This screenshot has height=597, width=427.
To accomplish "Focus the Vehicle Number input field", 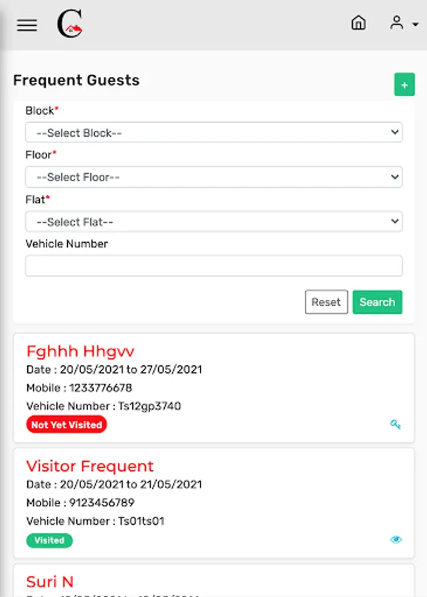I will tap(214, 266).
